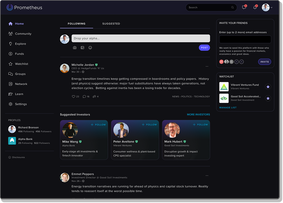Click the email addresses input field

pyautogui.click(x=245, y=39)
